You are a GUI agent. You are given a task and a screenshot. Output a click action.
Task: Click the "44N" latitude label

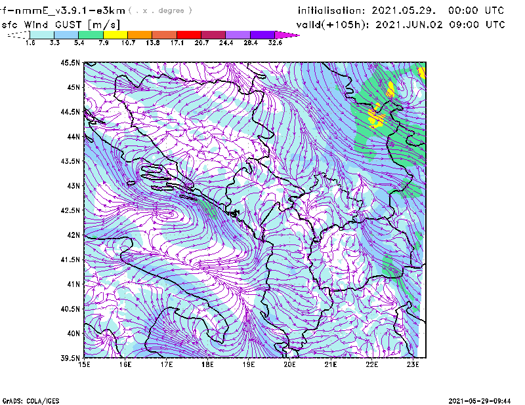click(x=73, y=136)
